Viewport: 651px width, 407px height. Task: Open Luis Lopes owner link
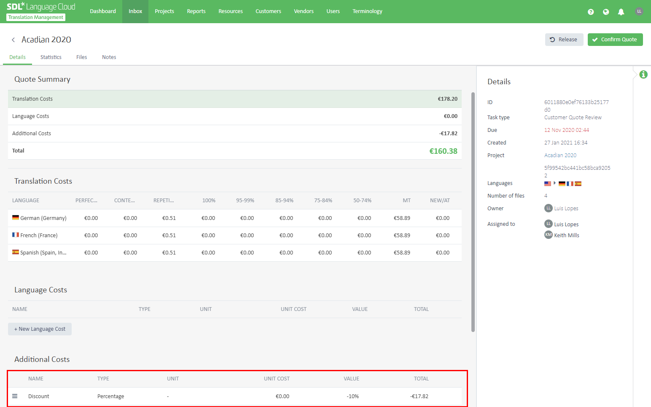click(566, 209)
